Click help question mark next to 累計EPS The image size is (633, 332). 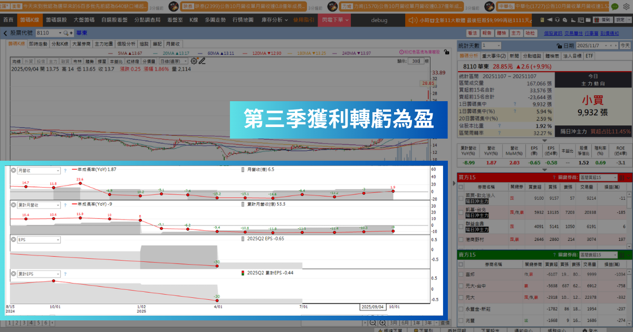65,274
